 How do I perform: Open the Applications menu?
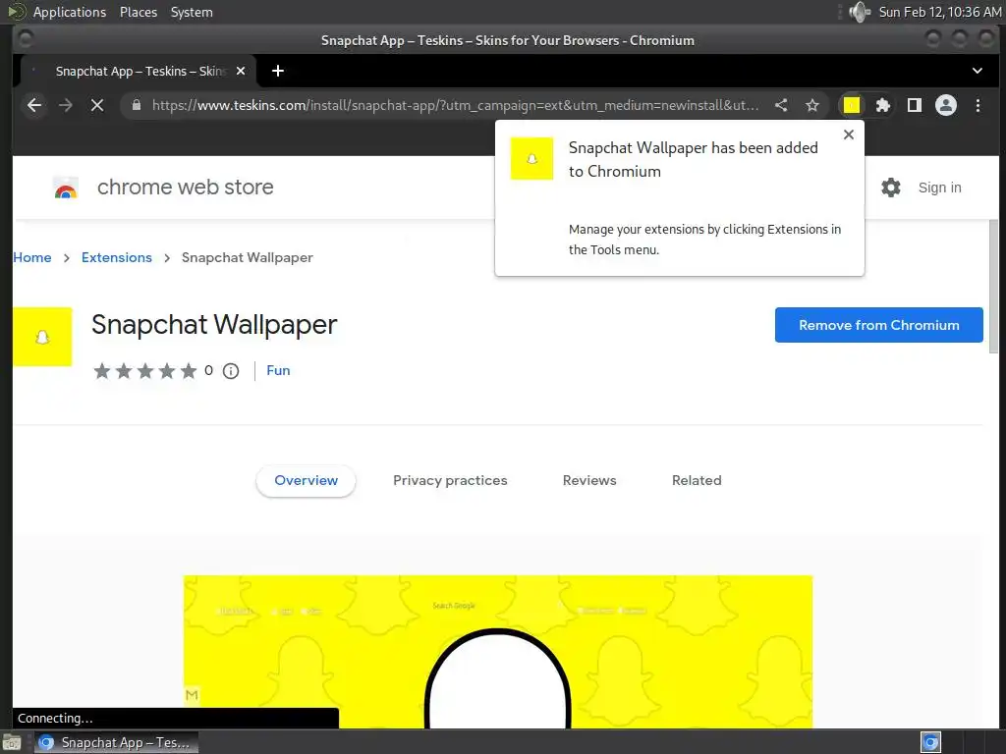tap(70, 12)
